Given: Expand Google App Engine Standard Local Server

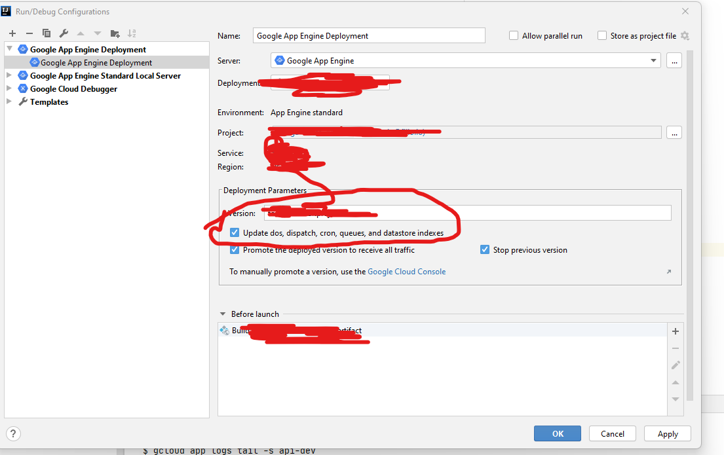Looking at the screenshot, I should point(9,75).
